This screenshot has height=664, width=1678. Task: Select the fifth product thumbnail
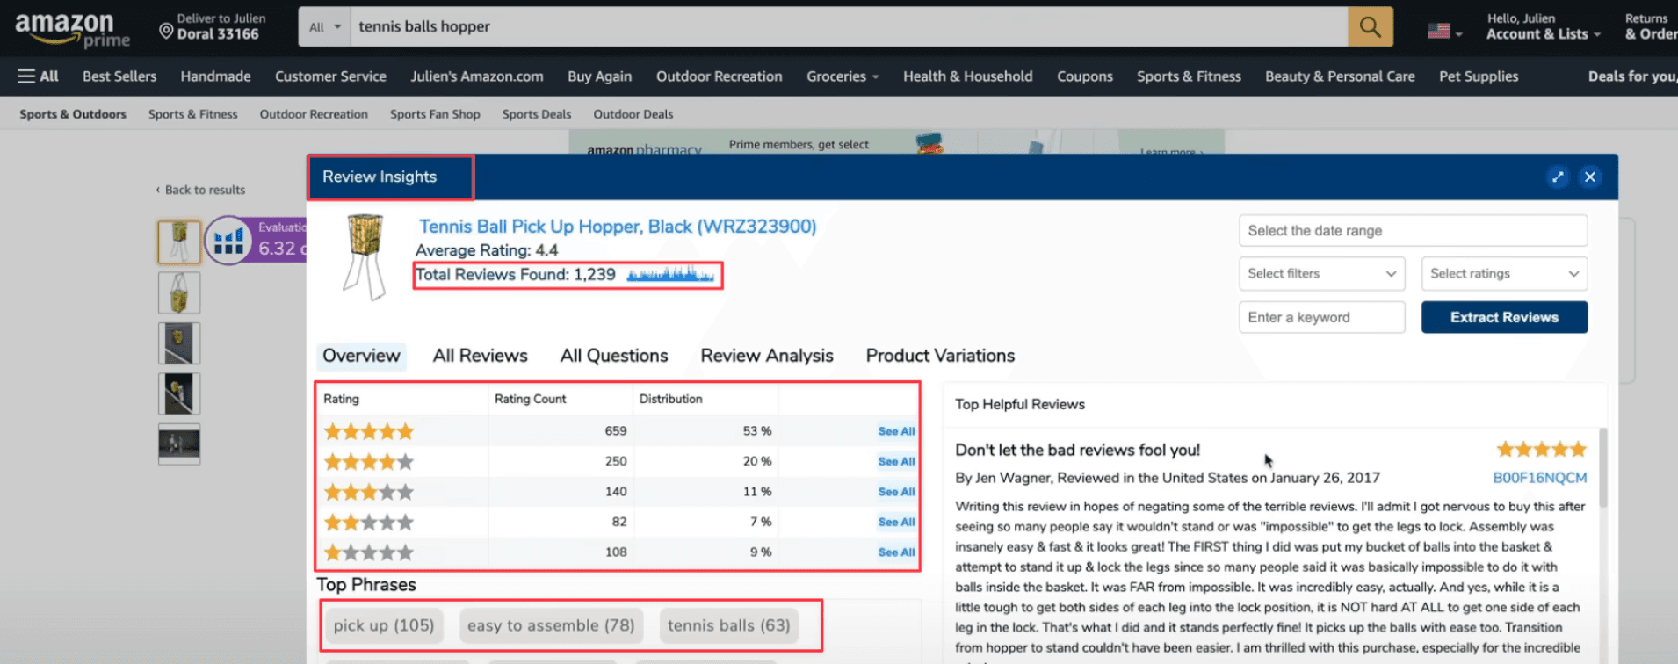179,444
